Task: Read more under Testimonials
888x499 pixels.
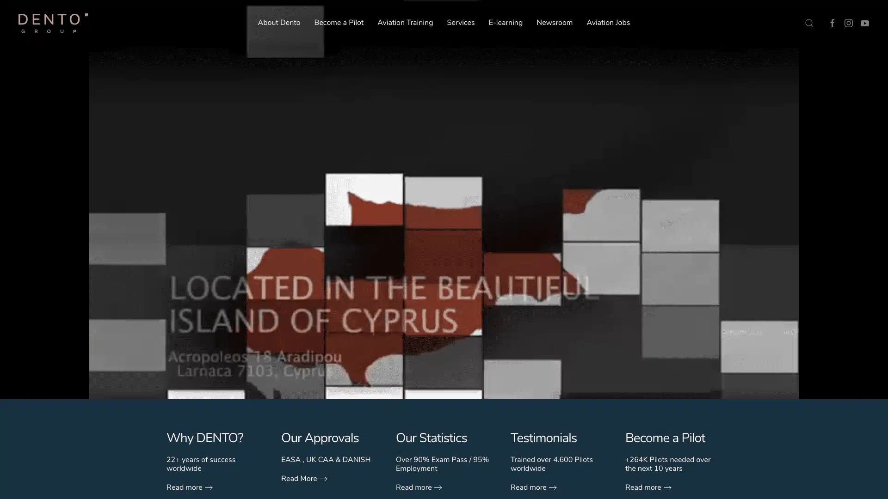Action: pyautogui.click(x=528, y=487)
